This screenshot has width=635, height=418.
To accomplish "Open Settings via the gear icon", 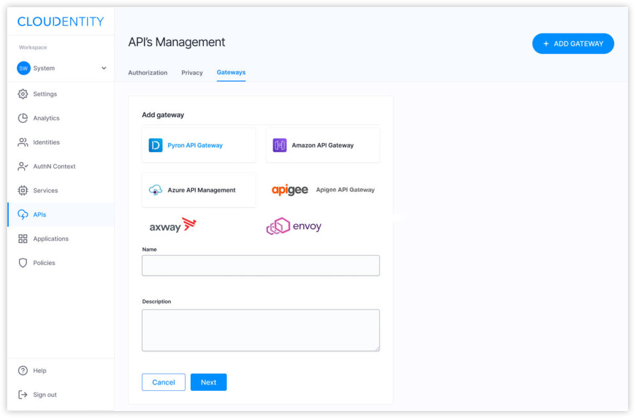I will tap(23, 94).
